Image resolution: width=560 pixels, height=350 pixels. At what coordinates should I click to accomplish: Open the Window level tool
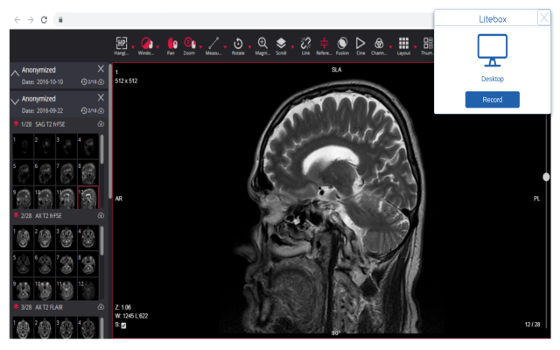pos(146,44)
